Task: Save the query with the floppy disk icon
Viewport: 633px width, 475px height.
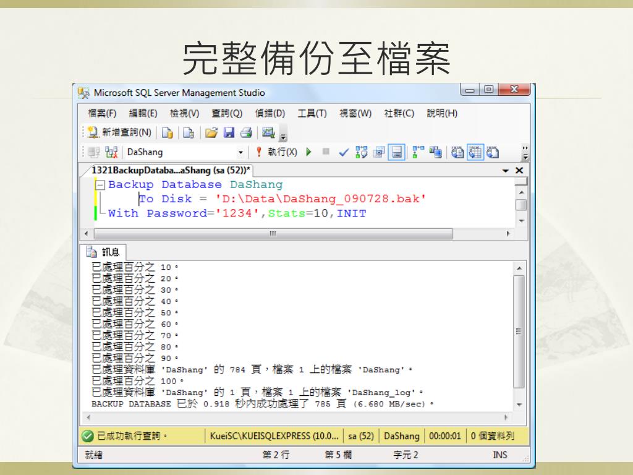Action: [x=229, y=132]
